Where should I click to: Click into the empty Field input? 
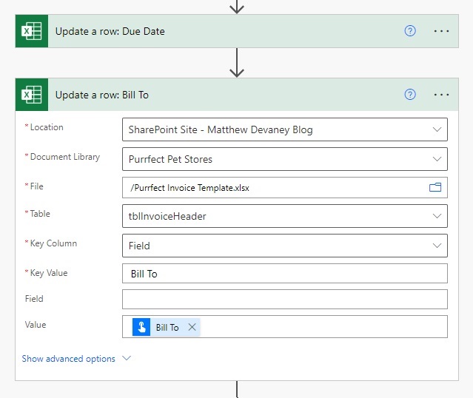(x=285, y=299)
